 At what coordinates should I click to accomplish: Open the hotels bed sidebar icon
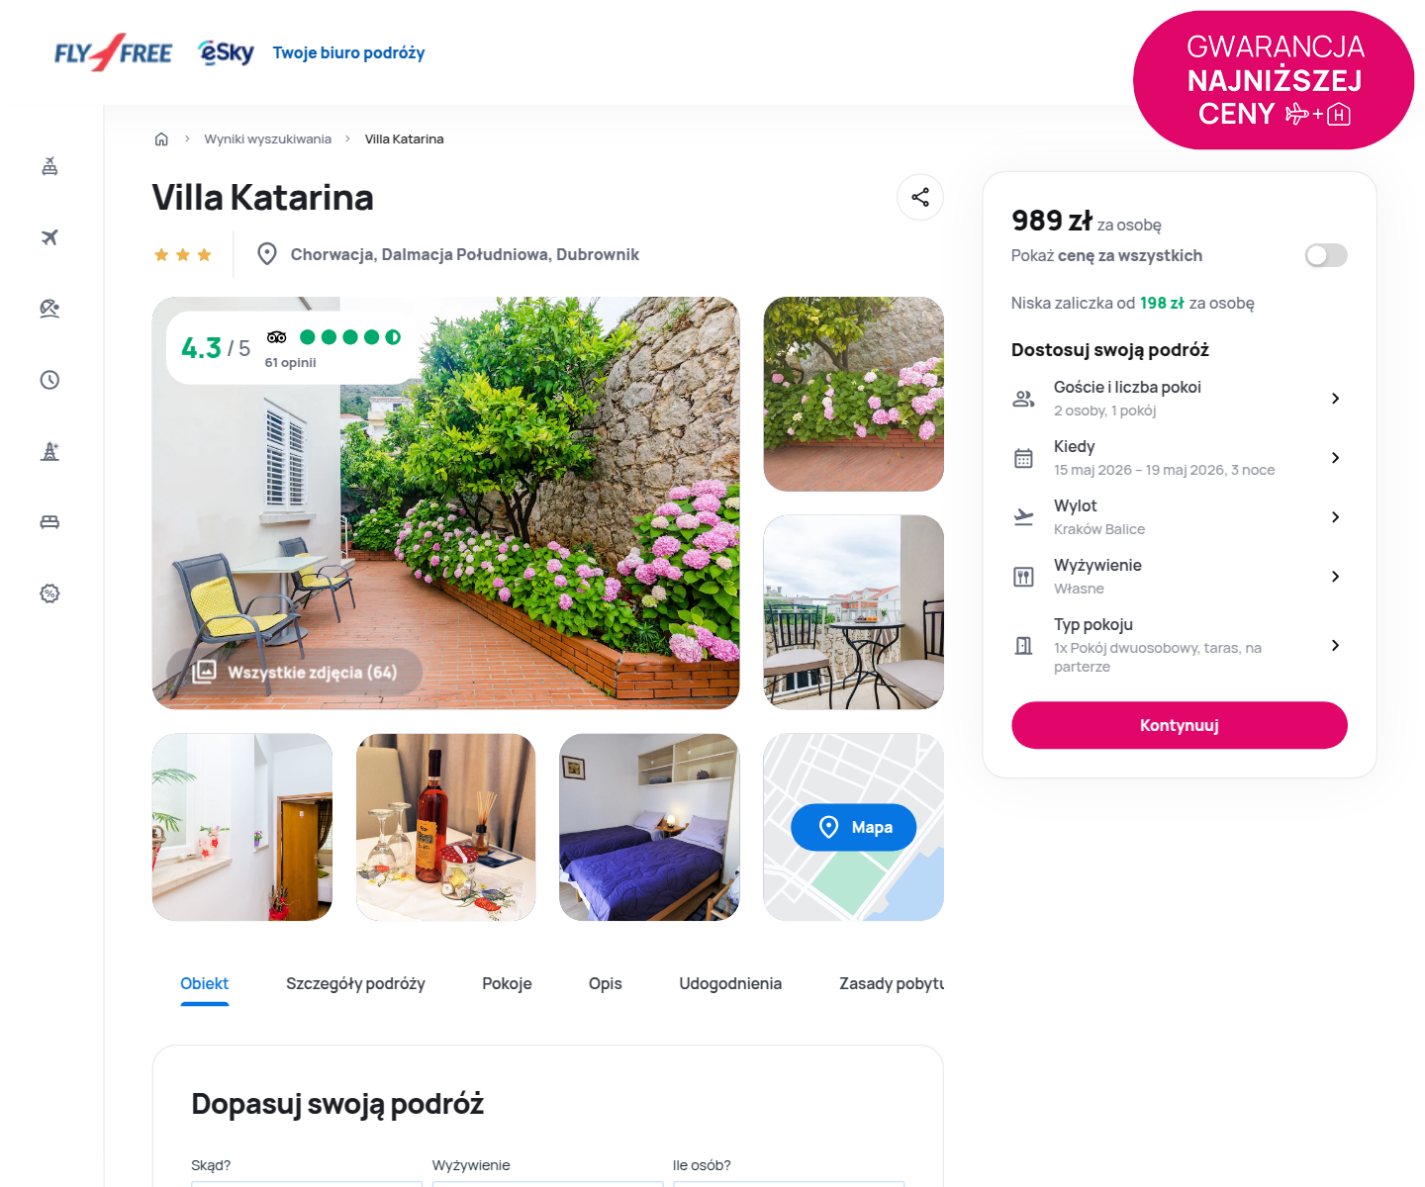[49, 522]
